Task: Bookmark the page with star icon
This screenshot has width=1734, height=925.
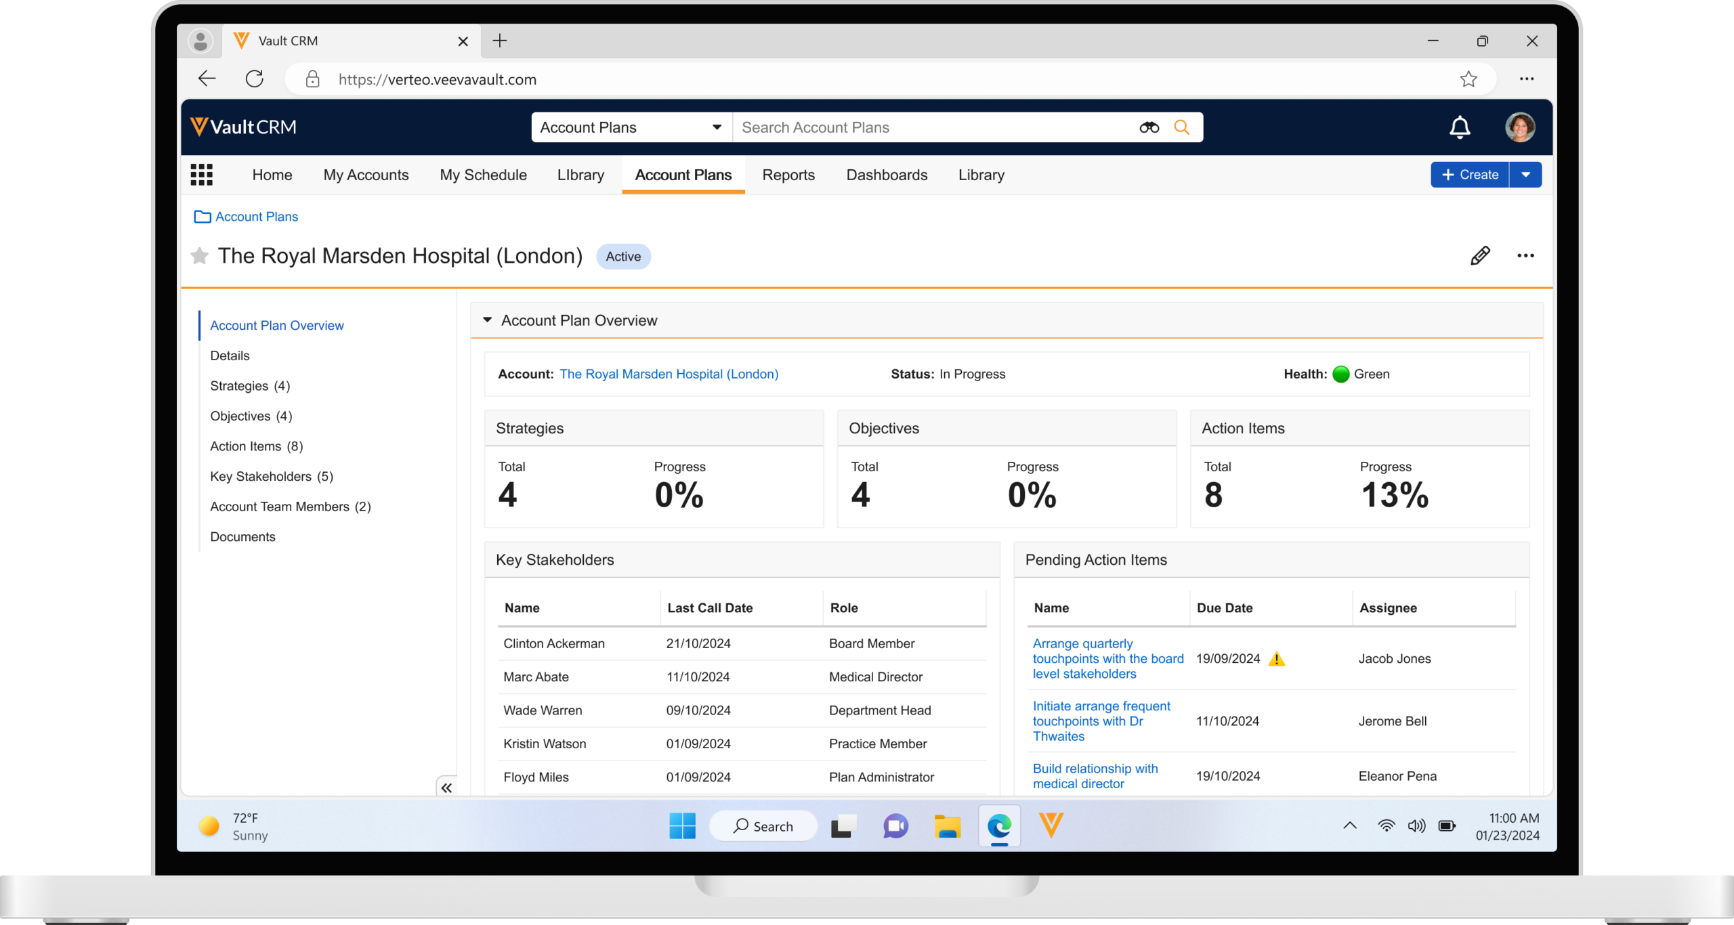Action: click(1468, 79)
